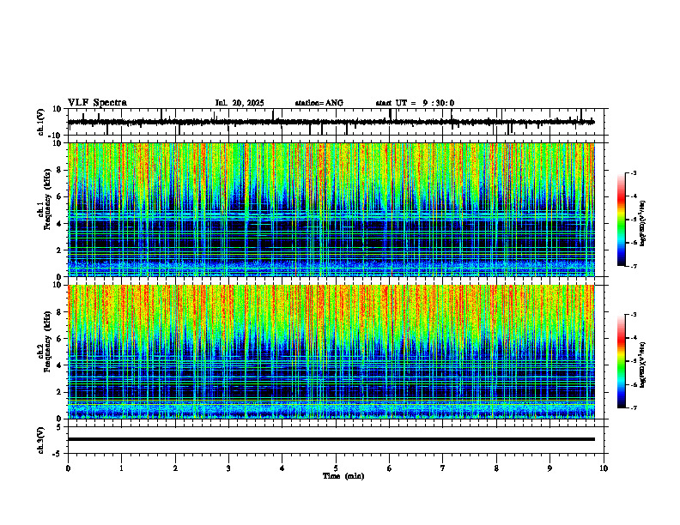
Task: Click time axis tick label "5"
Action: point(336,468)
